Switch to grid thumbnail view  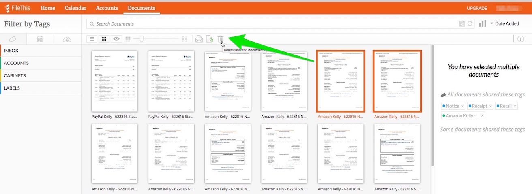coord(104,39)
